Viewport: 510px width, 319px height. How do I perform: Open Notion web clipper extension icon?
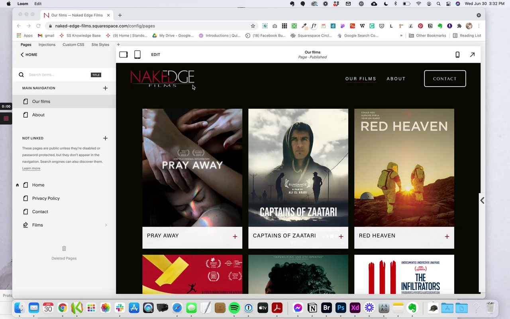pos(430,26)
